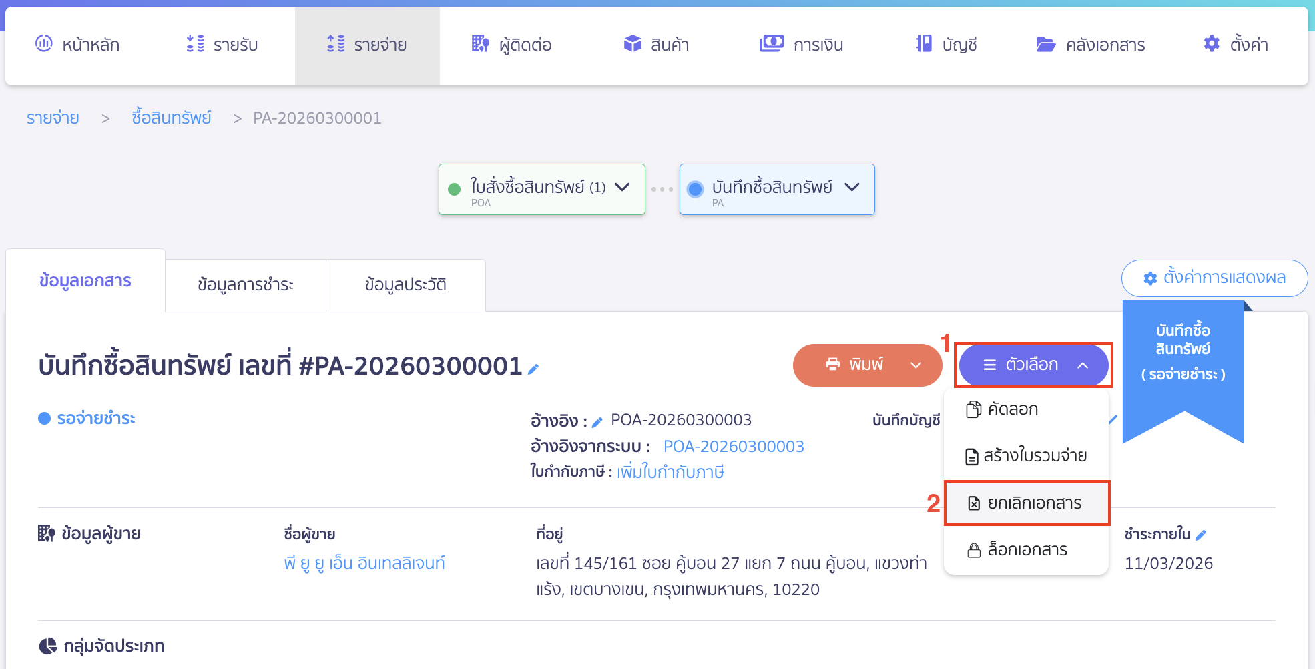
Task: Select ยกเลิกเอกสาร from options menu
Action: click(1027, 503)
